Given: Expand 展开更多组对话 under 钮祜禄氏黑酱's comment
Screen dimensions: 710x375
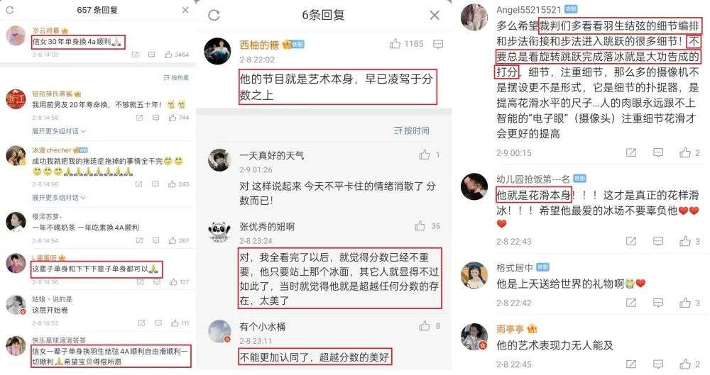Looking at the screenshot, I should 58,130.
